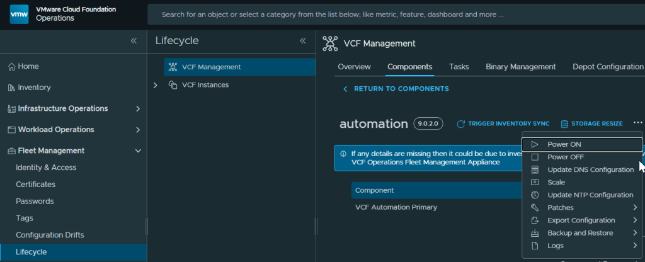Click the global search field

tap(391, 14)
